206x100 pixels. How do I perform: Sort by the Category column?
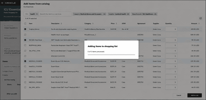coord(93,24)
